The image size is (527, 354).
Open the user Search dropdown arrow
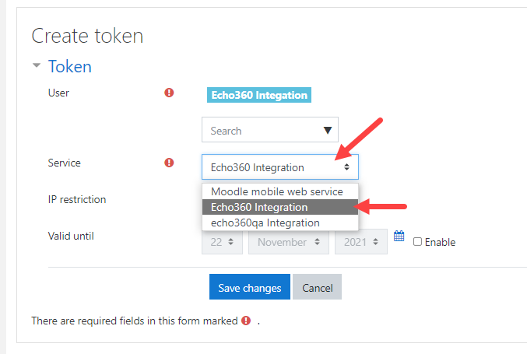point(328,131)
